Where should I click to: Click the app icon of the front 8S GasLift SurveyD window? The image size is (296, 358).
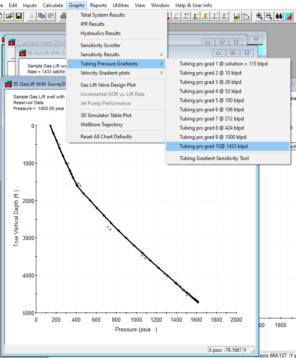point(8,84)
